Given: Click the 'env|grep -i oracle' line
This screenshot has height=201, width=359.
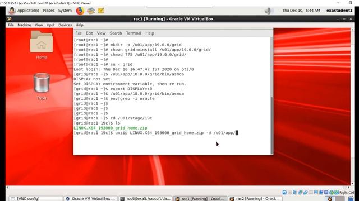Looking at the screenshot, I should coord(114,99).
